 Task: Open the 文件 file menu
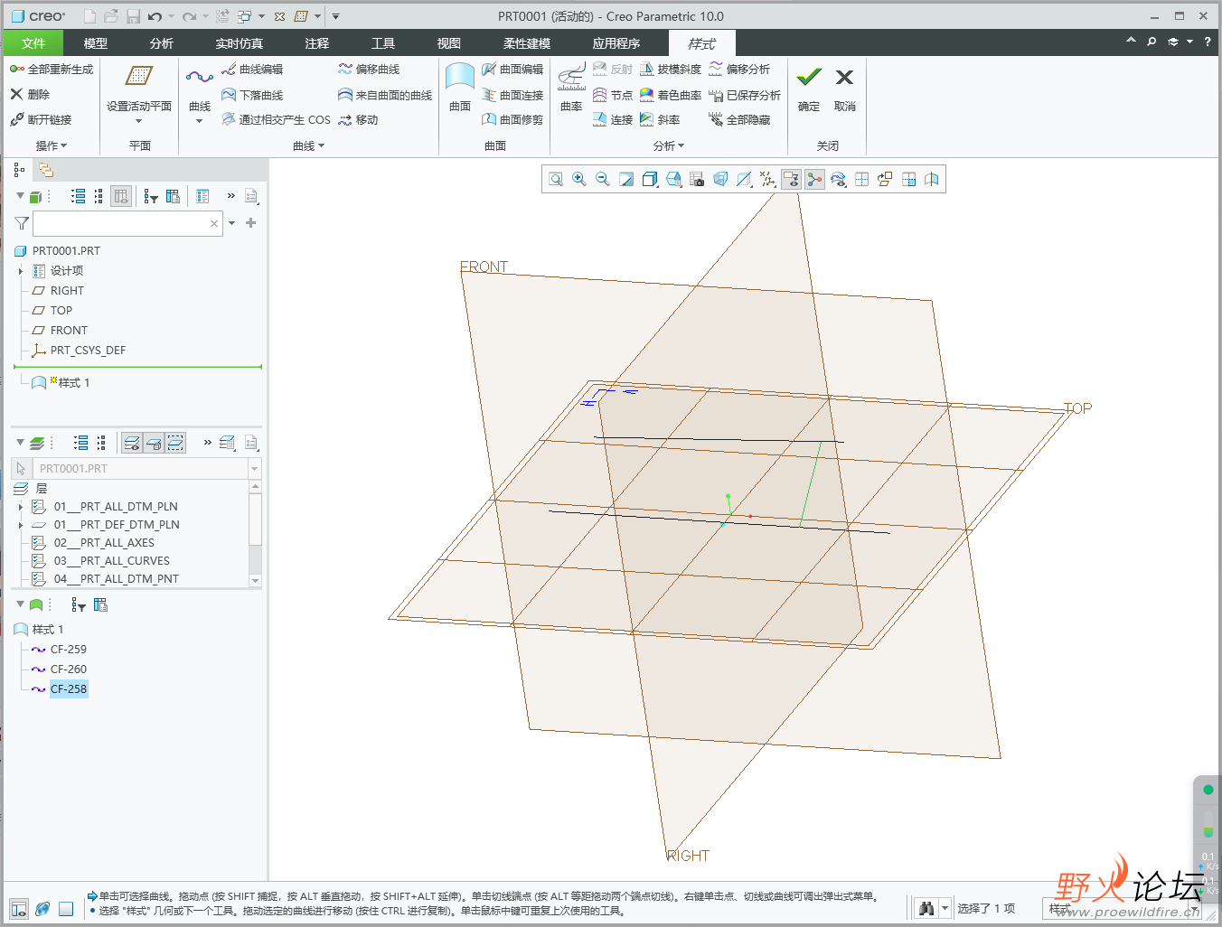33,43
